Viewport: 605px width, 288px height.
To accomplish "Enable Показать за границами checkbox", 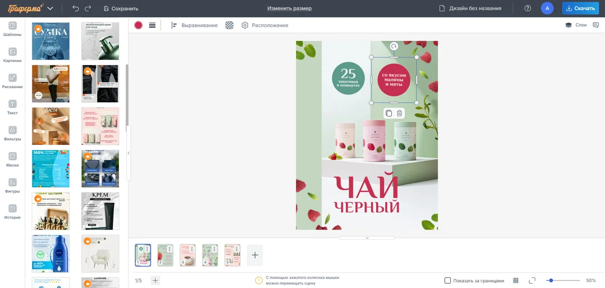I will (448, 280).
